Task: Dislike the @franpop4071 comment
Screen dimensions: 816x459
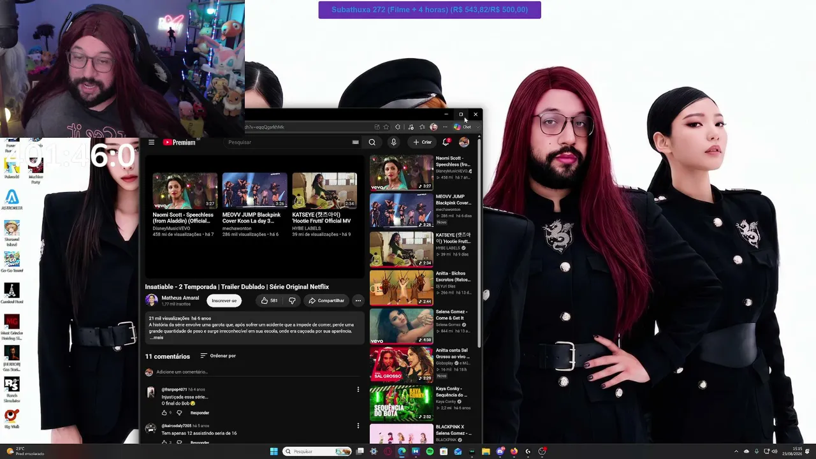Action: [x=178, y=412]
